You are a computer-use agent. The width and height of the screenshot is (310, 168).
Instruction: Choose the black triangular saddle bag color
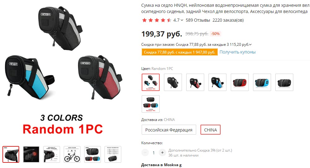point(173,82)
